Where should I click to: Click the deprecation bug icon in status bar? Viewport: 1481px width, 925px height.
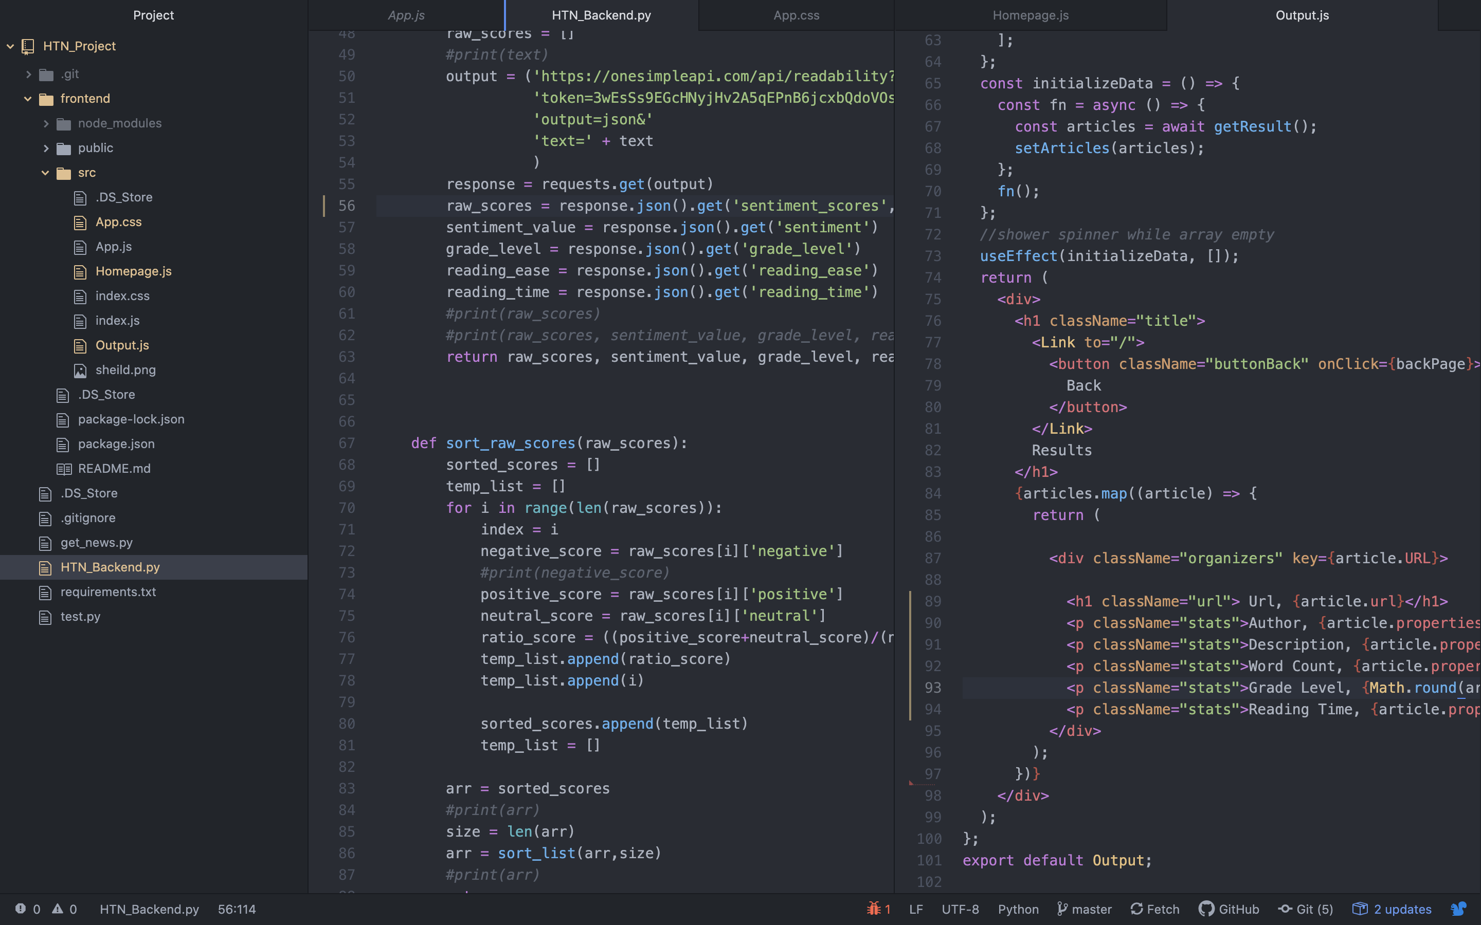click(x=873, y=909)
